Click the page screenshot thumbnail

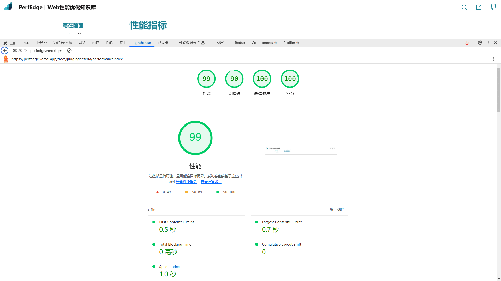[x=301, y=150]
